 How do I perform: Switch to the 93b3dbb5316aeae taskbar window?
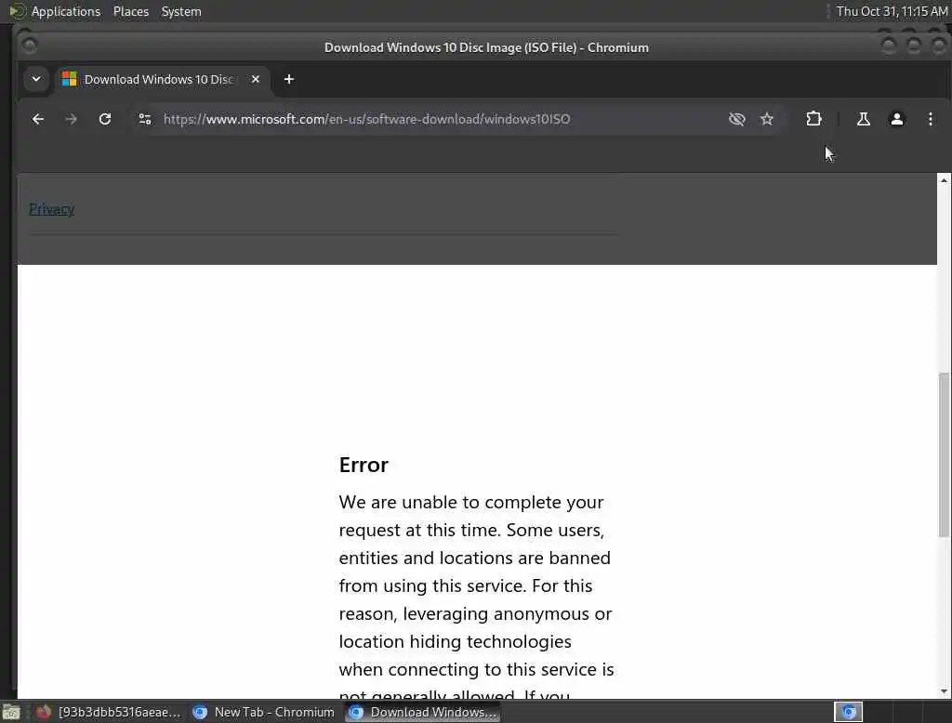(x=110, y=712)
